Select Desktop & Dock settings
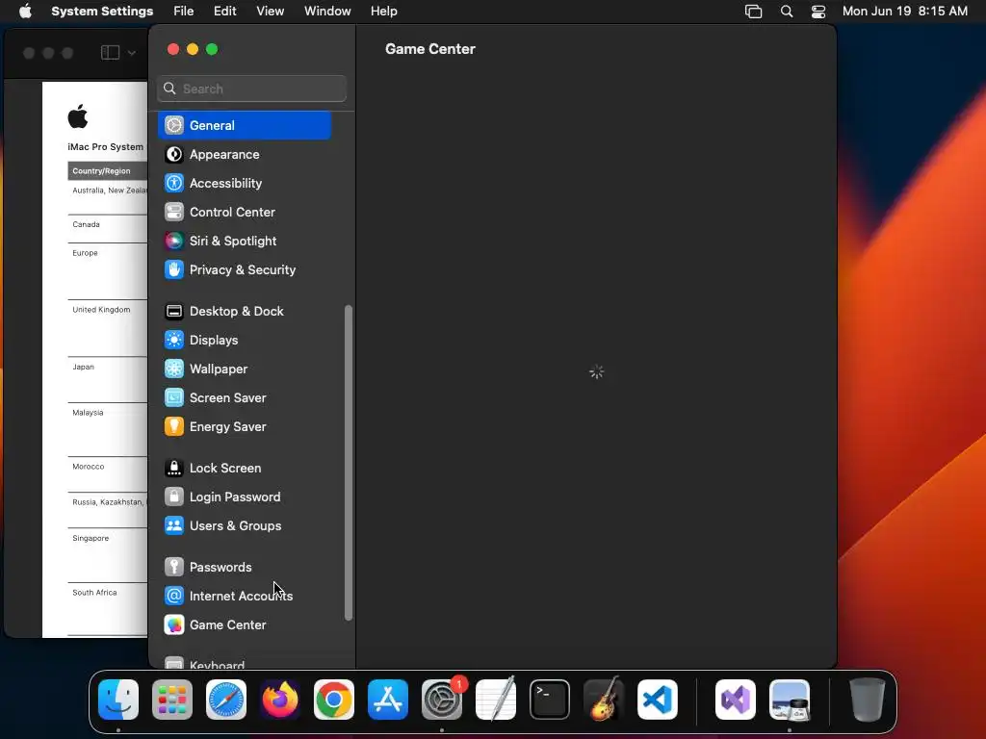 (x=245, y=311)
